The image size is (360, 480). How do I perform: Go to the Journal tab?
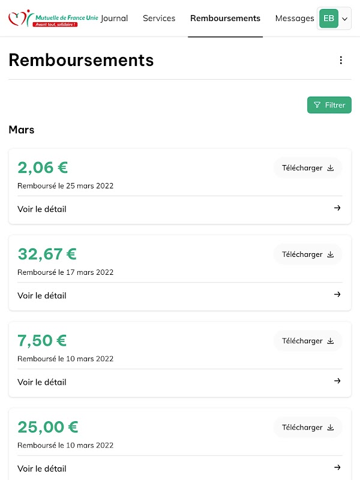[x=114, y=19]
